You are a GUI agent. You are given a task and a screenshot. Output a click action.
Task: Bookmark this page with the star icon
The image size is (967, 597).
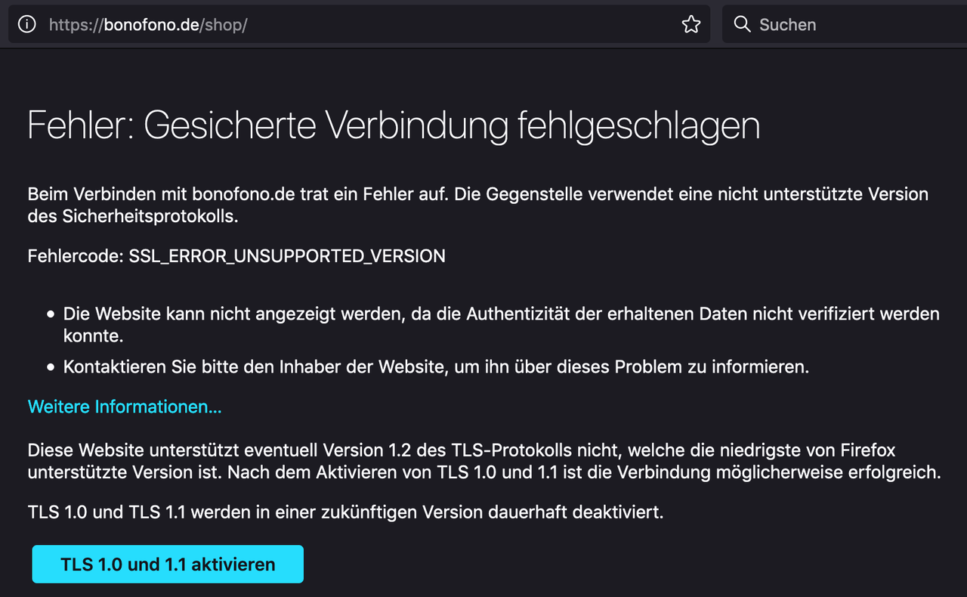coord(690,24)
